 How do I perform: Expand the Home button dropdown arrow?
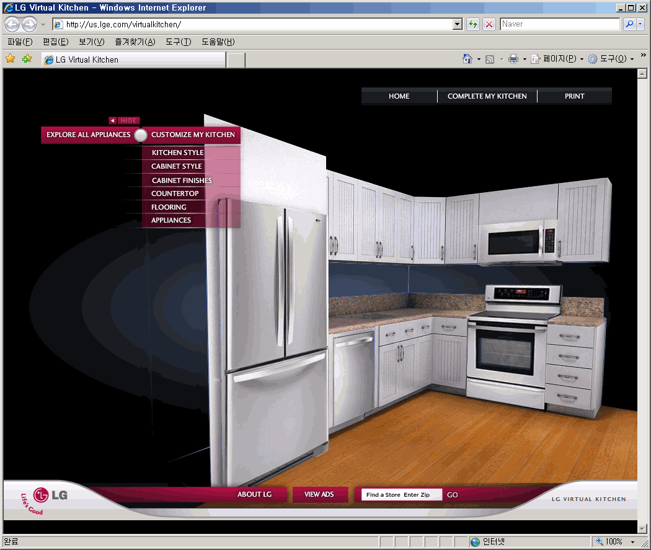coord(479,60)
